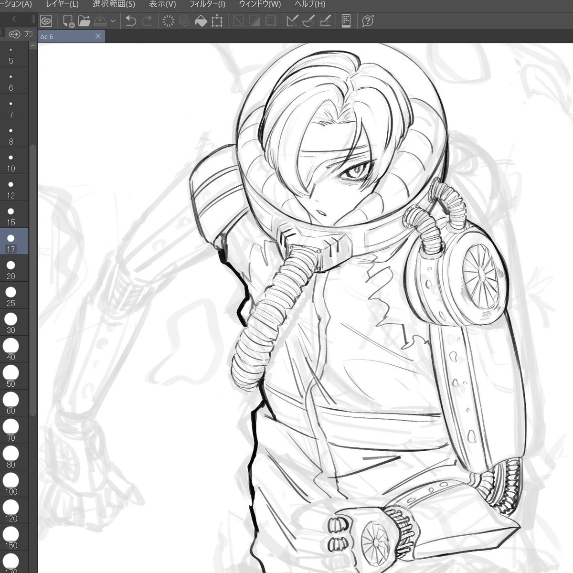Clear layer contents with Delete icon
The height and width of the screenshot is (573, 573).
[168, 21]
